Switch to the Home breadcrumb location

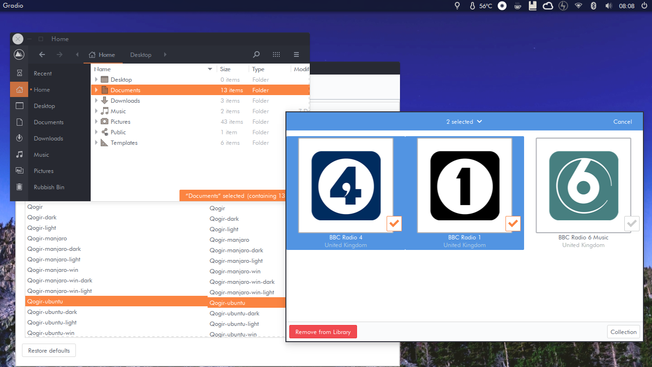coord(102,54)
